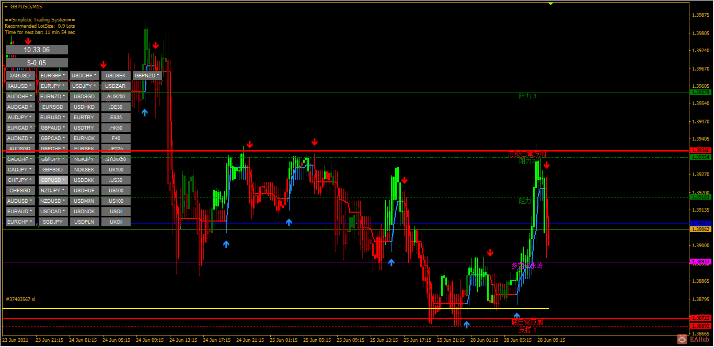This screenshot has width=714, height=347.
Task: Click the SGDJPY symbol button
Action: pos(53,222)
